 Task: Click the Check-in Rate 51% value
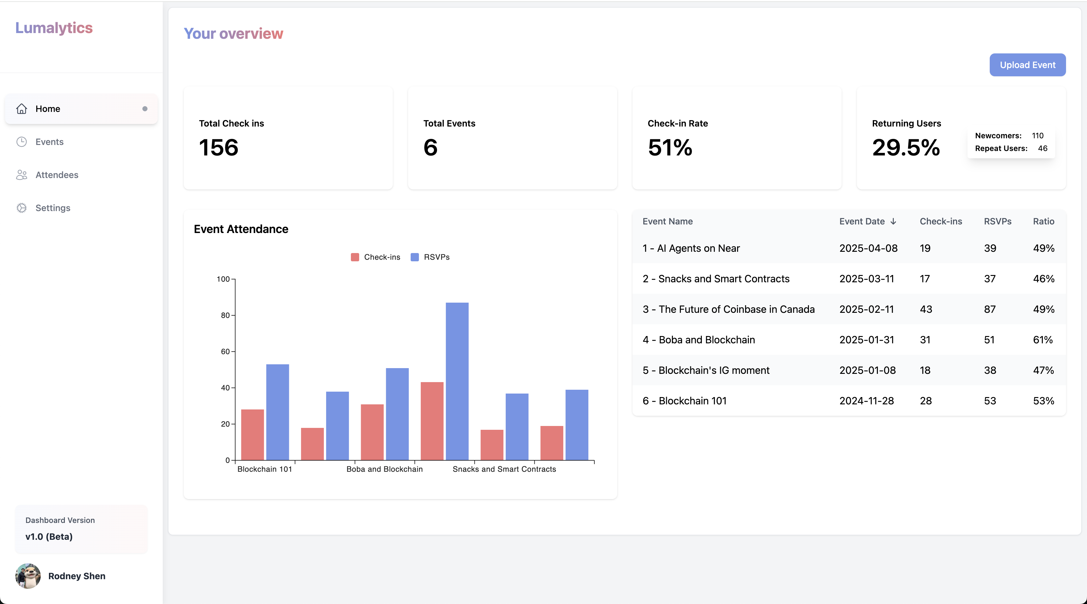670,148
